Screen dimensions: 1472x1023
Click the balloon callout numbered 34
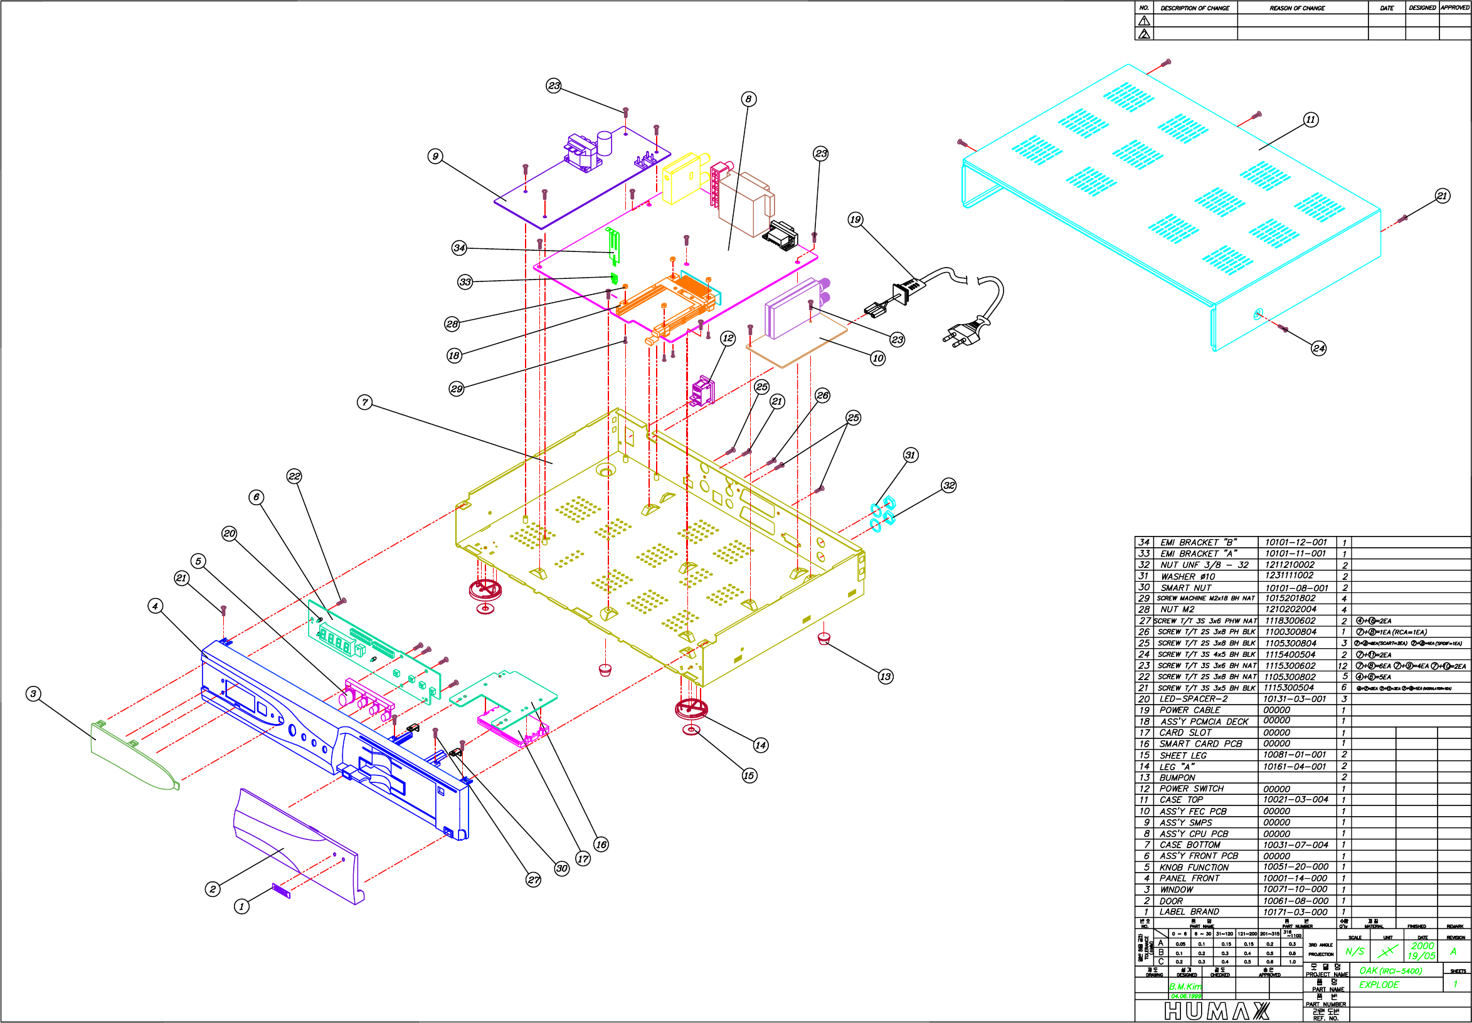(459, 248)
